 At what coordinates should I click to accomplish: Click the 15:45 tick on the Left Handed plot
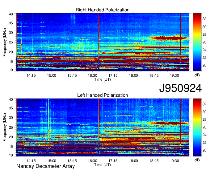(x=72, y=161)
